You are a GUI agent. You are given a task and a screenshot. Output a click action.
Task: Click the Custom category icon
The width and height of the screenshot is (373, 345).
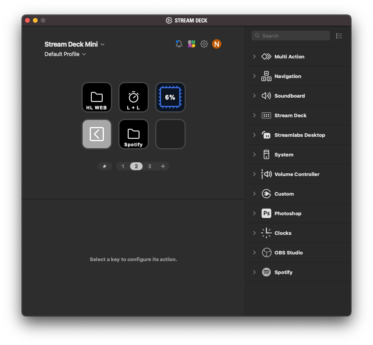(x=266, y=194)
